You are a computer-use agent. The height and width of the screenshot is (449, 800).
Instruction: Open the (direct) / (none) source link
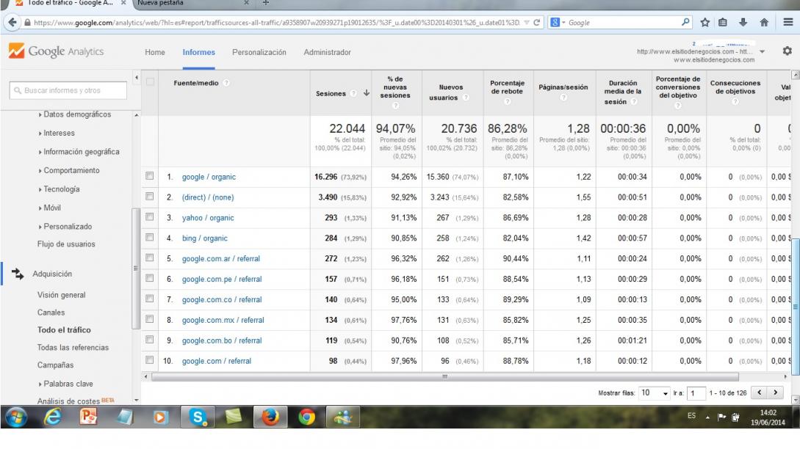[208, 197]
